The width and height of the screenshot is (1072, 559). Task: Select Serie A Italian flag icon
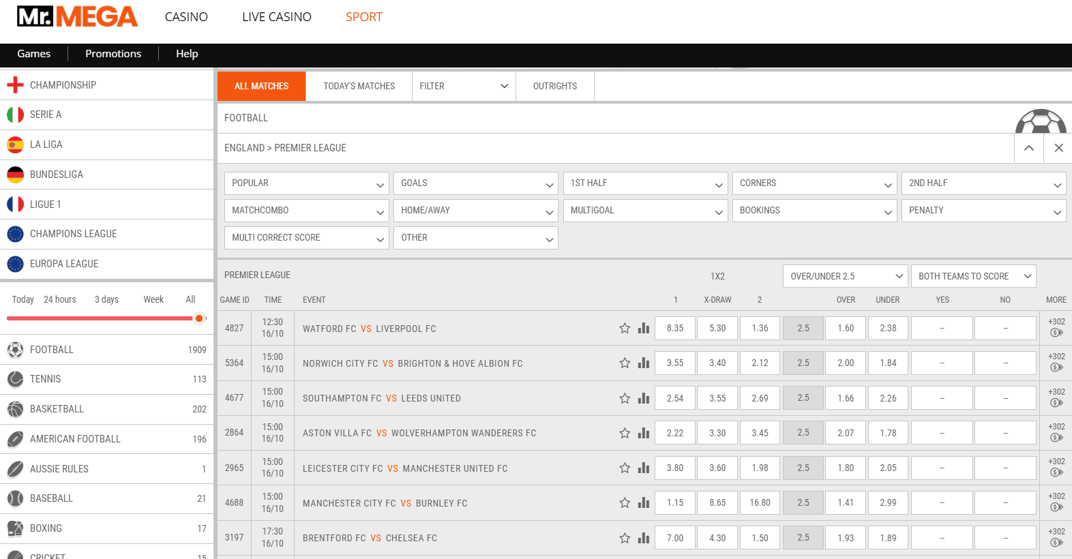(x=15, y=115)
